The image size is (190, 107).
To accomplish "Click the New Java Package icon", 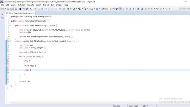I will pyautogui.click(x=91, y=9).
